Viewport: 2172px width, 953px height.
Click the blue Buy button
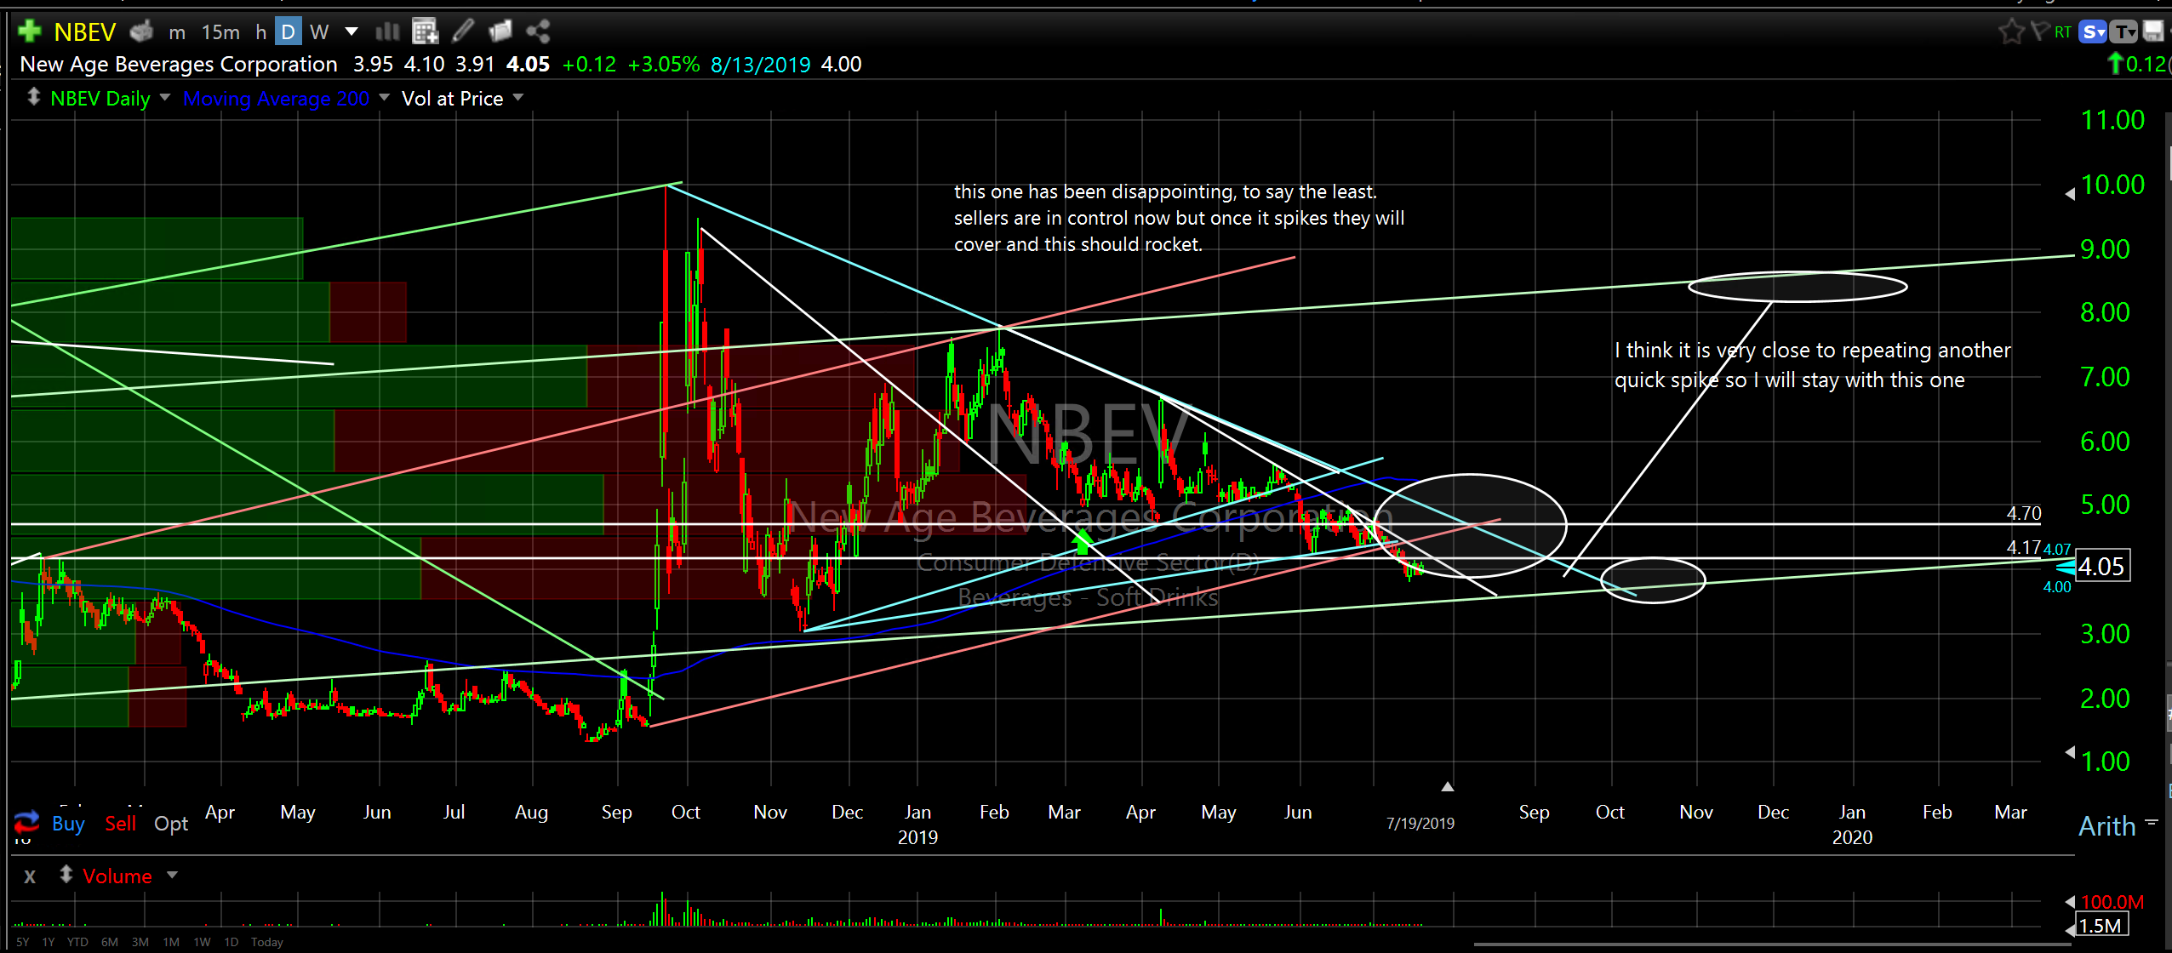(68, 823)
